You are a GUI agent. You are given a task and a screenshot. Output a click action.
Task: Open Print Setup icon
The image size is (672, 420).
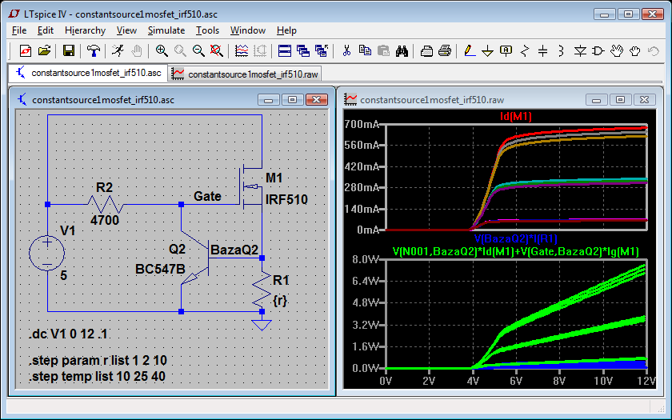(x=426, y=51)
